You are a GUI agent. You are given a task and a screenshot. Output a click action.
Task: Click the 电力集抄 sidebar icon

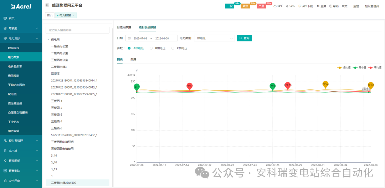pos(5,38)
